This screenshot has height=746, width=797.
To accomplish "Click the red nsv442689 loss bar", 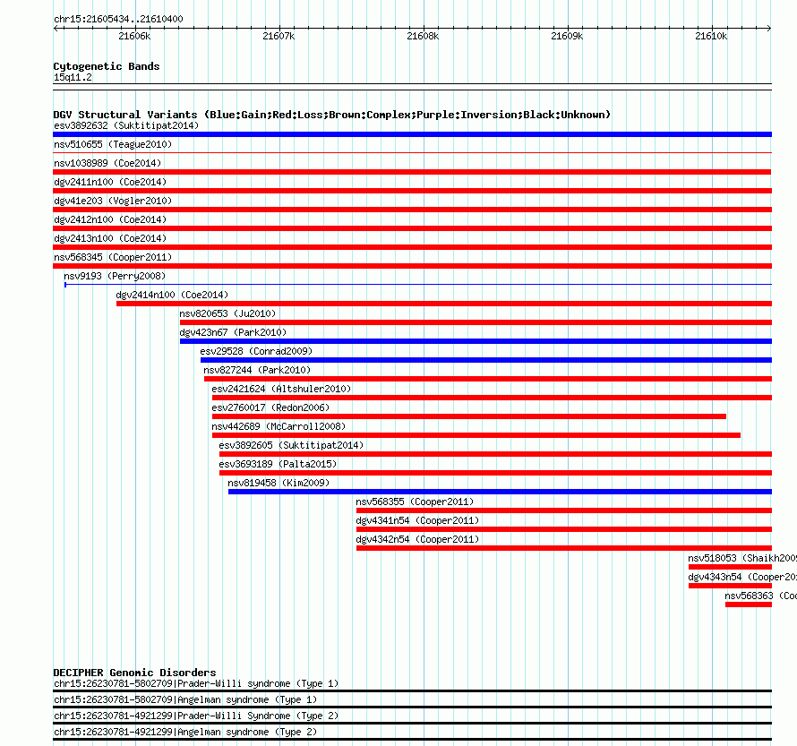I will [476, 435].
